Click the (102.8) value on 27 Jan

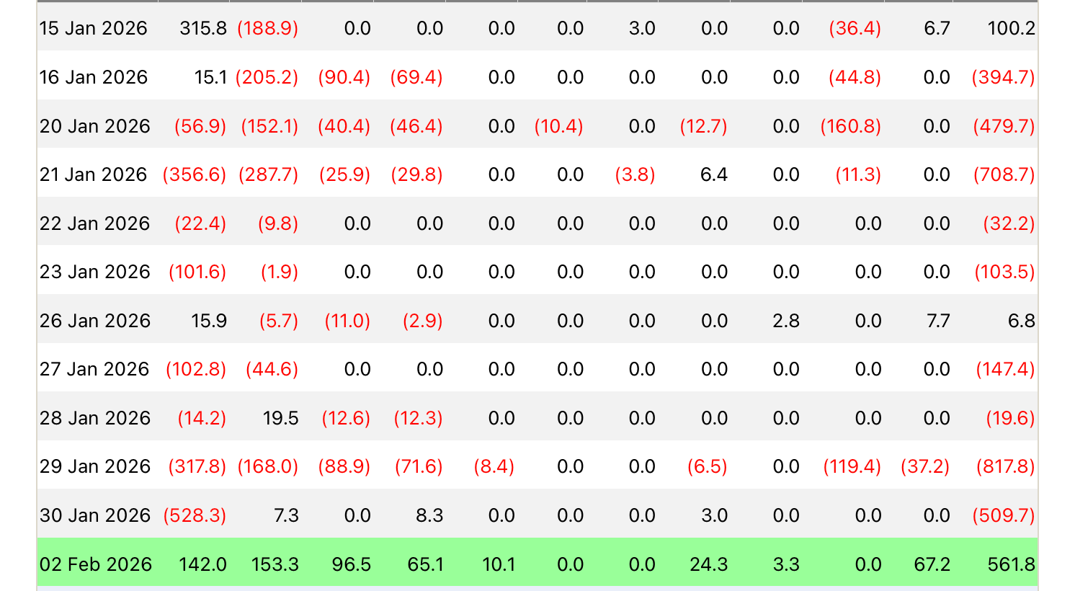[x=196, y=369]
